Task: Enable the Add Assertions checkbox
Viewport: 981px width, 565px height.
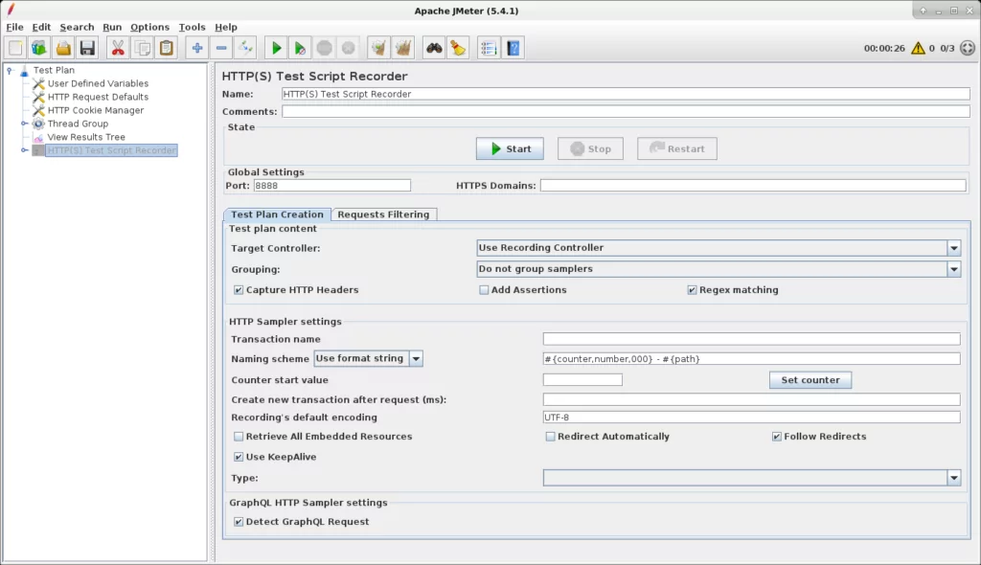Action: [x=484, y=290]
